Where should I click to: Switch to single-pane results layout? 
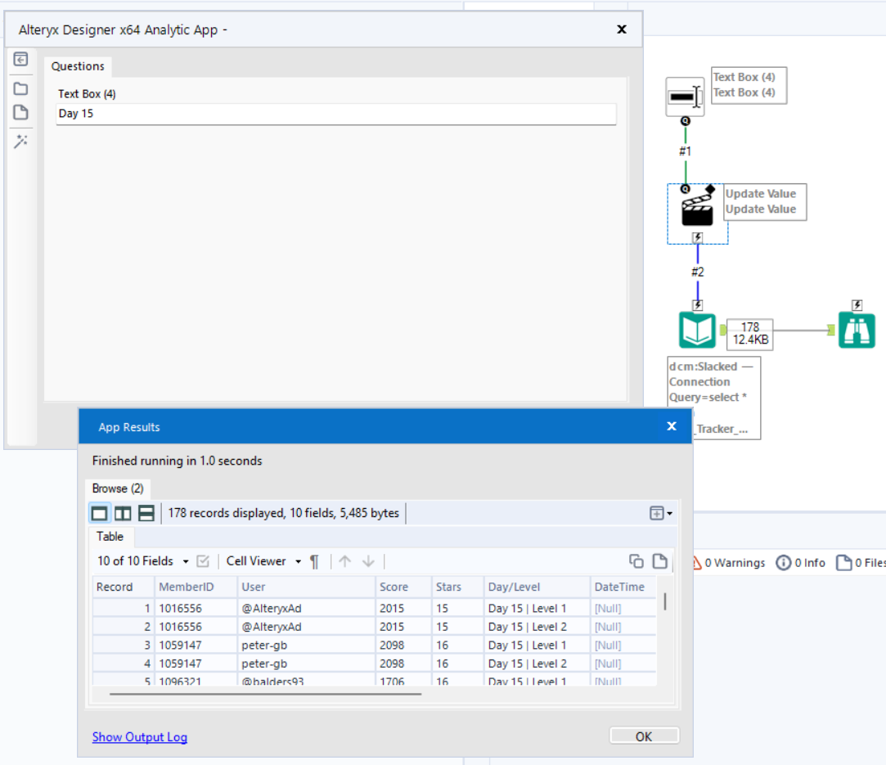(100, 513)
